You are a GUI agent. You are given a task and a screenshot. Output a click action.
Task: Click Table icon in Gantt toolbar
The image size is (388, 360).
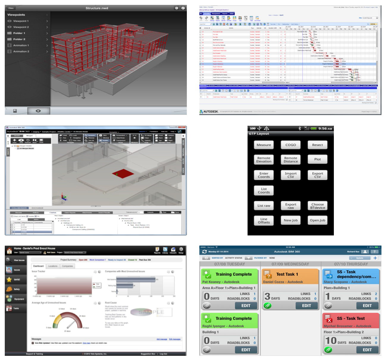pyautogui.click(x=251, y=19)
